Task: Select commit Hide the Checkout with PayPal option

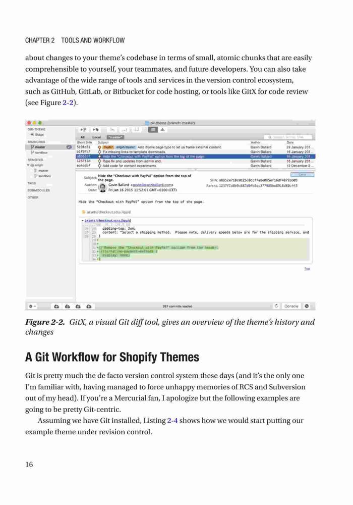Action: tap(195, 157)
